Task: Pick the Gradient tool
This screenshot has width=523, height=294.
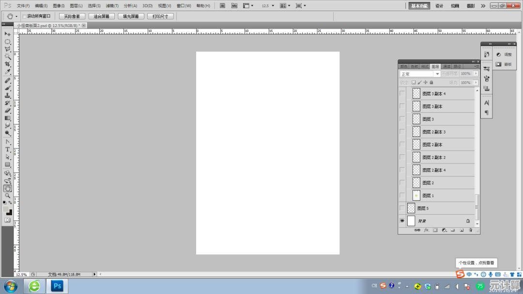Action: tap(7, 118)
